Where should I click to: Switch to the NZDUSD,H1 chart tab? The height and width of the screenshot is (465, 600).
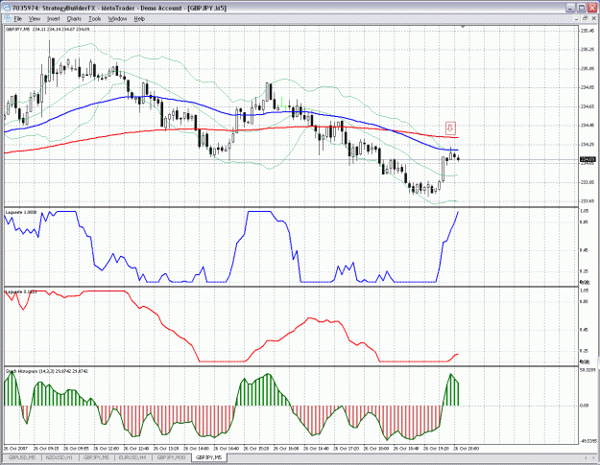tap(59, 457)
